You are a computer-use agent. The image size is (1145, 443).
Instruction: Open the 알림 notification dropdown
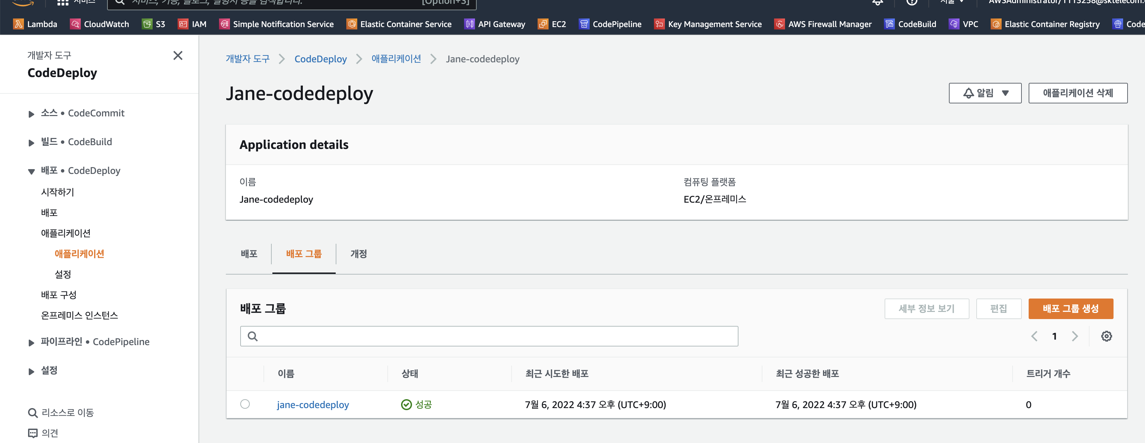tap(985, 93)
